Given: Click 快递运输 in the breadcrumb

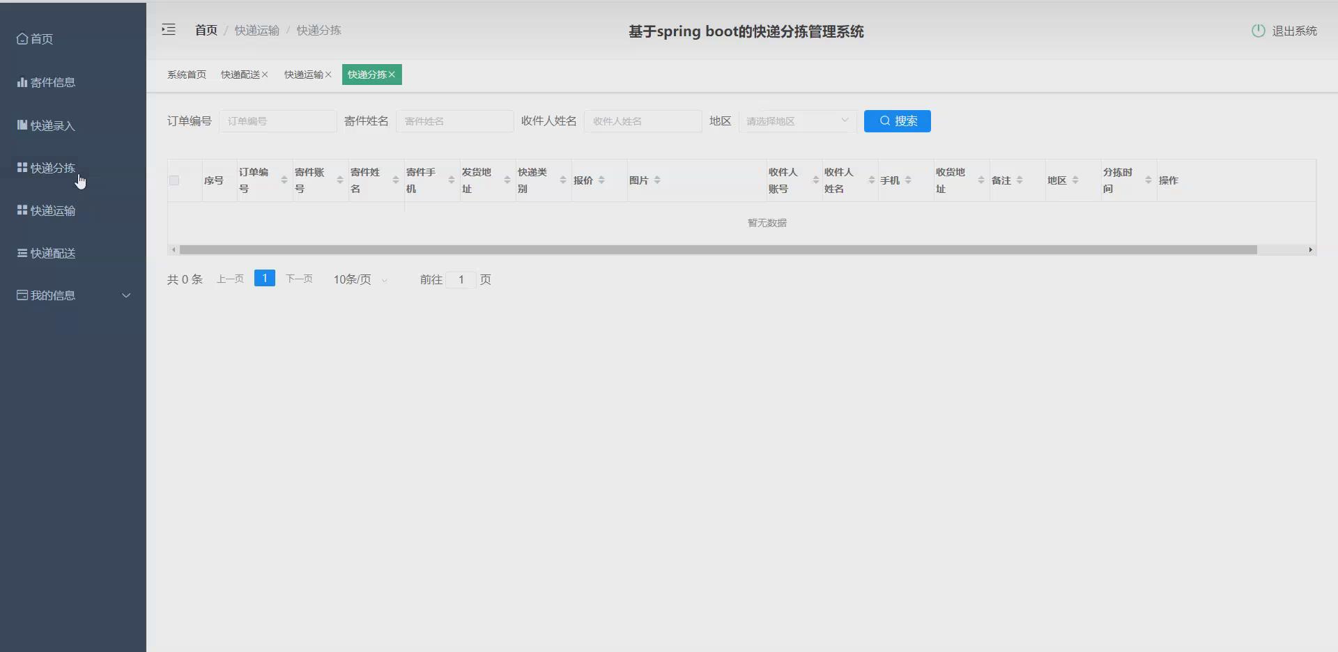Looking at the screenshot, I should tap(256, 30).
